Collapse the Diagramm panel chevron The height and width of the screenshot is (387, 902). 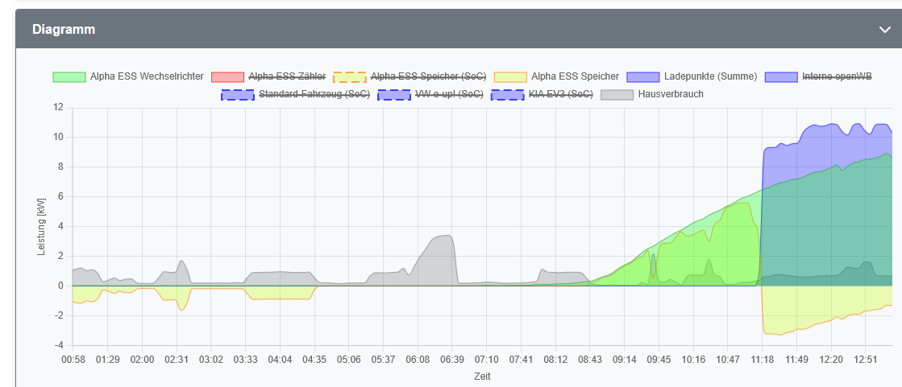(885, 30)
